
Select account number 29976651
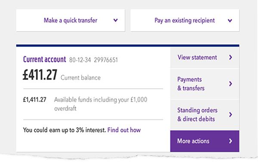(x=106, y=60)
